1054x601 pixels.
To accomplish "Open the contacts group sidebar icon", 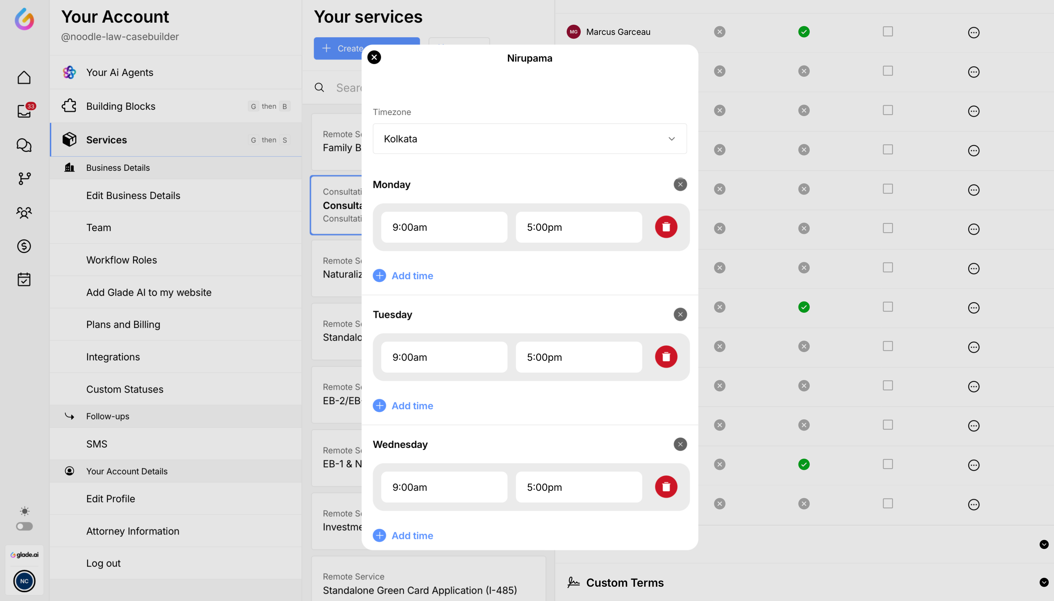I will 24,213.
